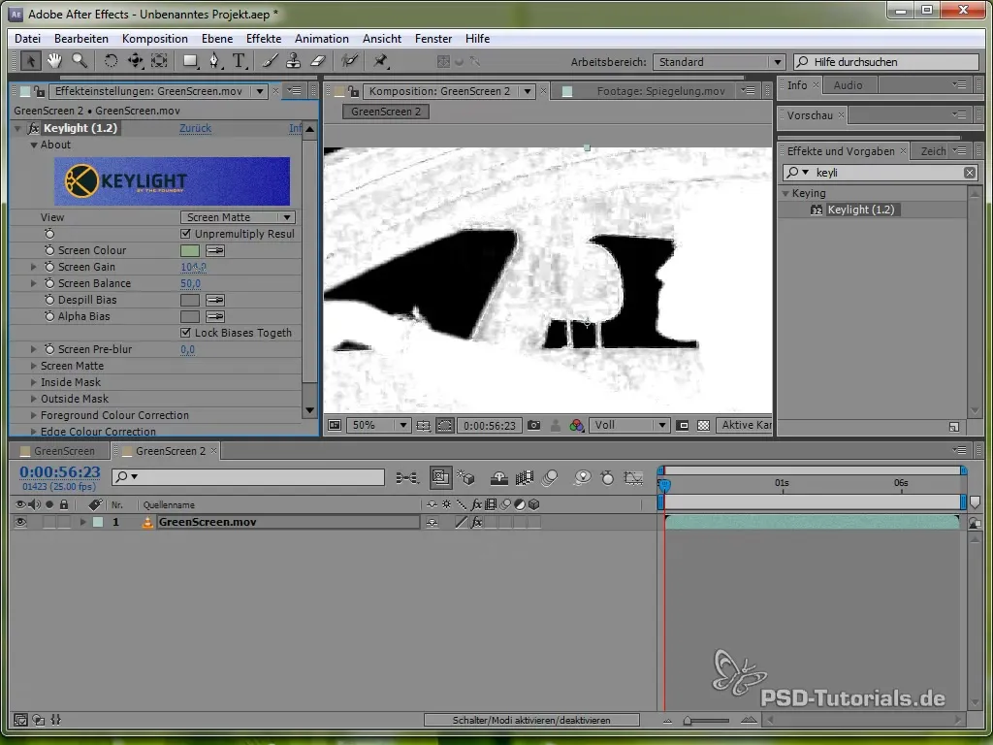Toggle the lock on Effekteinstellungen panel
993x745 pixels.
click(39, 92)
